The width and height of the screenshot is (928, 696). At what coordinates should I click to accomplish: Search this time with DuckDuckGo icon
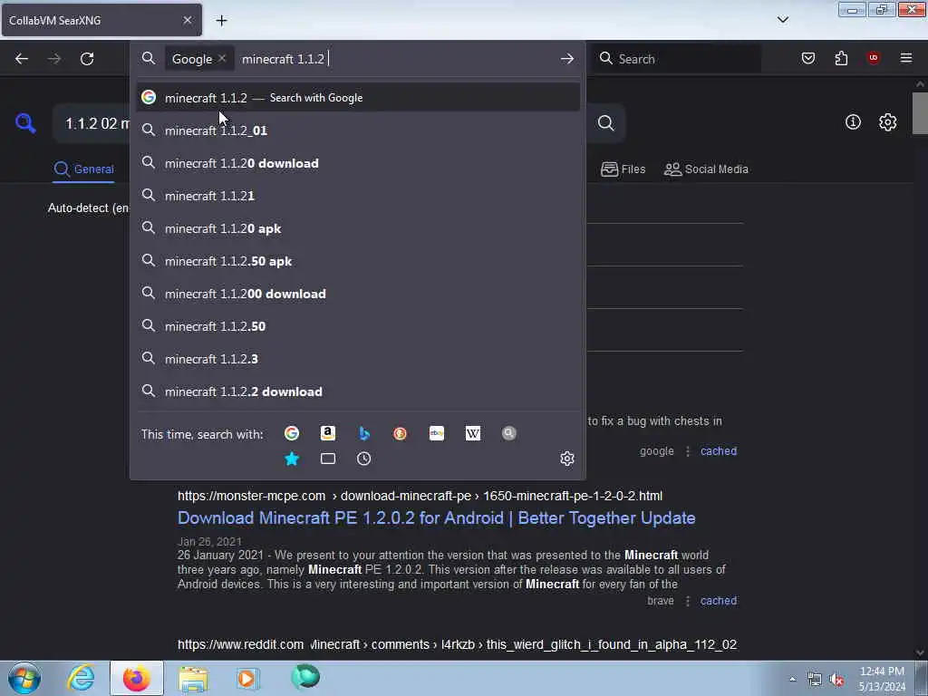tap(400, 433)
